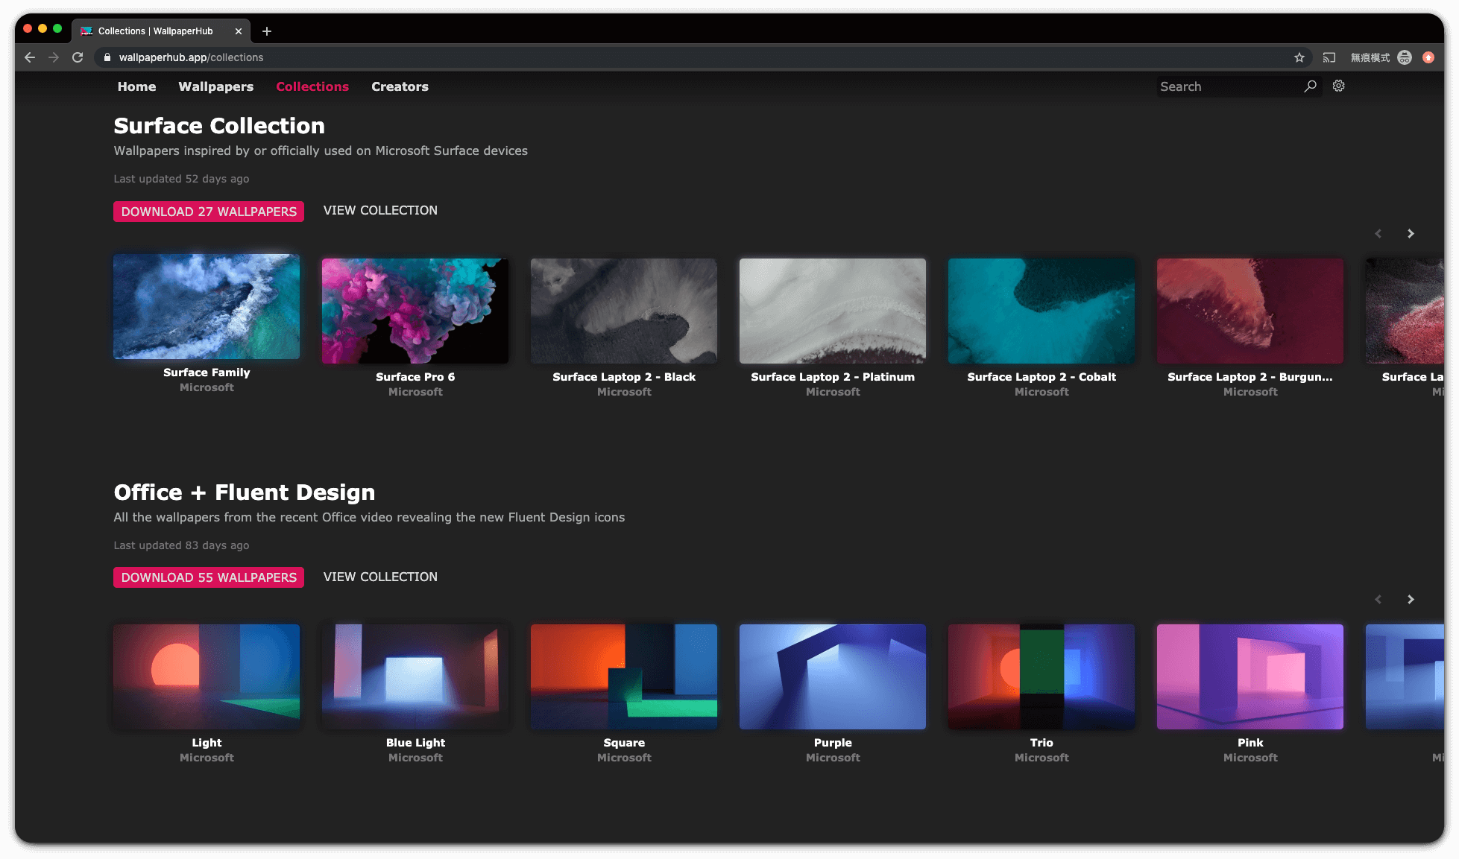Viewport: 1459px width, 859px height.
Task: Click the Purple Fluent Design wallpaper thumbnail
Action: pyautogui.click(x=832, y=677)
